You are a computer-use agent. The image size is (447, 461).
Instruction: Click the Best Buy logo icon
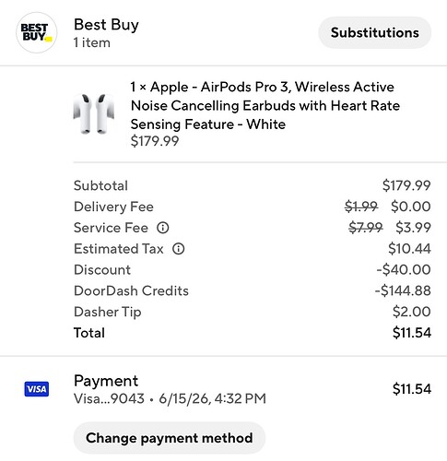click(36, 32)
